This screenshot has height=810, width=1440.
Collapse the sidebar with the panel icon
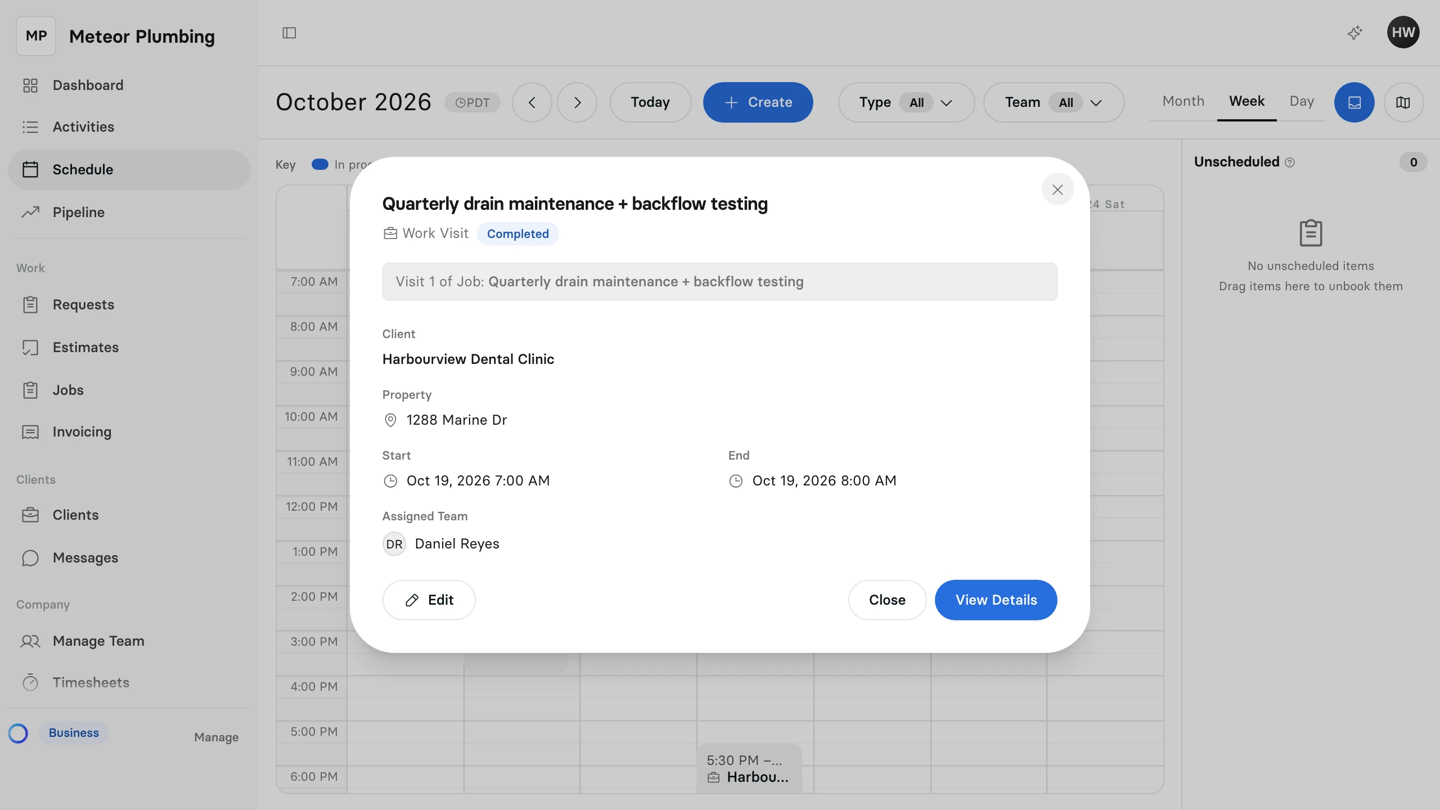[x=289, y=33]
